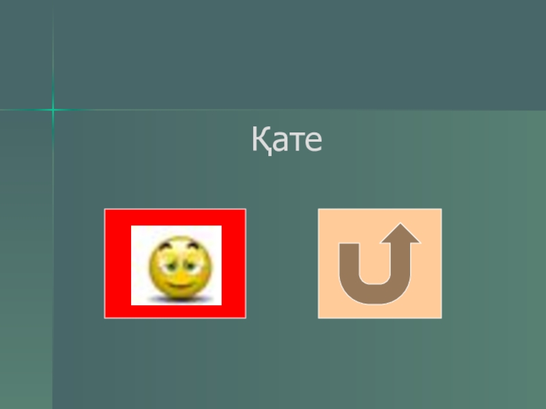Click the U-turn return arrow icon

click(379, 264)
